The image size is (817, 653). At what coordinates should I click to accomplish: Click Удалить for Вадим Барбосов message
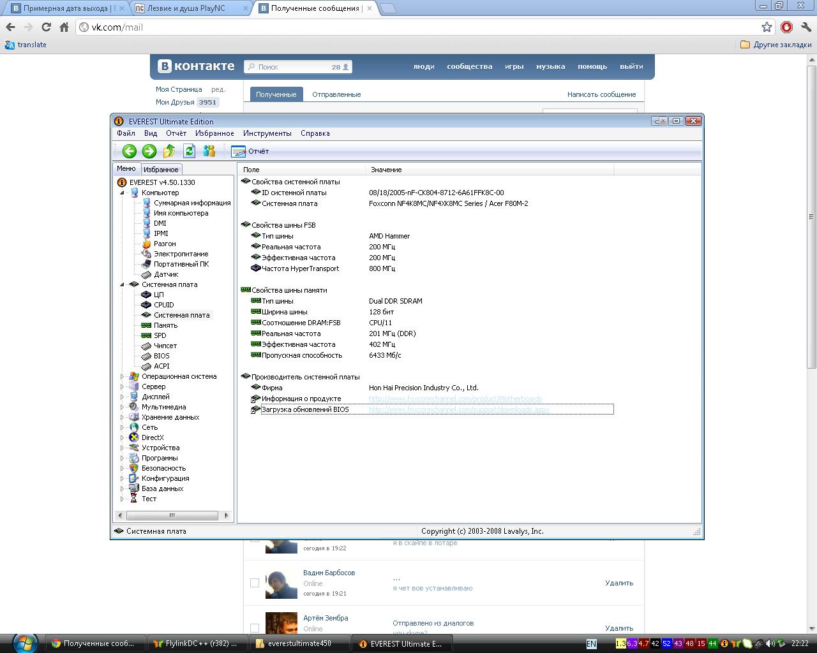pyautogui.click(x=619, y=583)
